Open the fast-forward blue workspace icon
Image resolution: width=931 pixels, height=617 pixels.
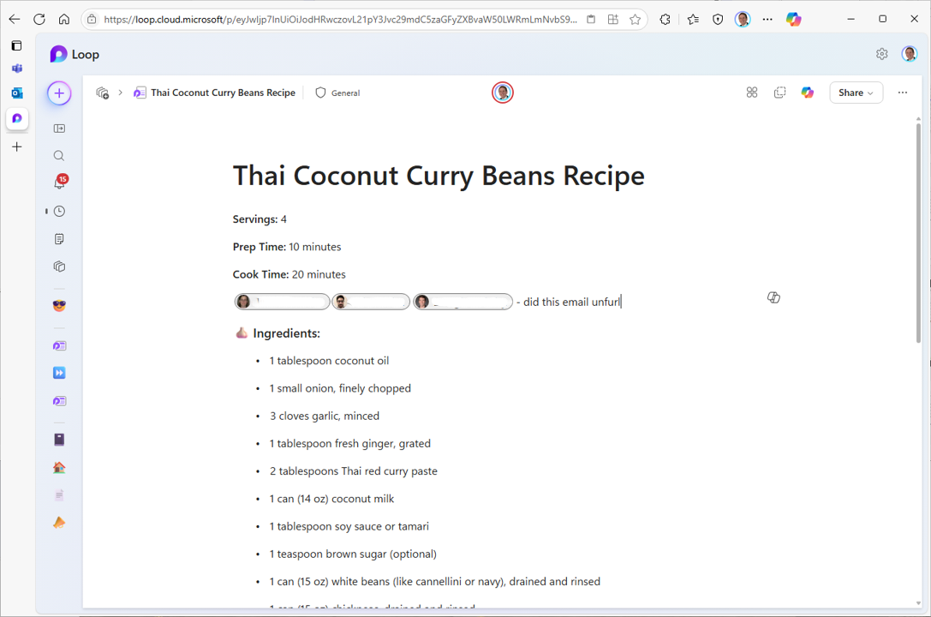click(x=59, y=373)
